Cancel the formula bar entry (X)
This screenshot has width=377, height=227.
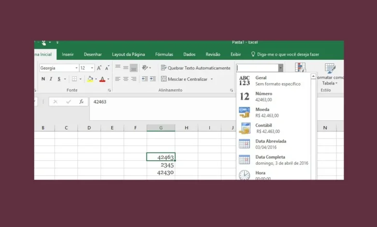(55, 102)
